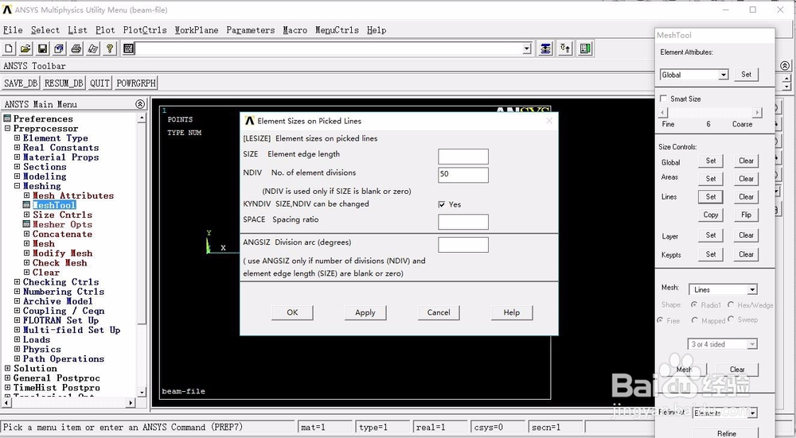
Task: Open the PlotCtrls menu
Action: click(x=145, y=30)
